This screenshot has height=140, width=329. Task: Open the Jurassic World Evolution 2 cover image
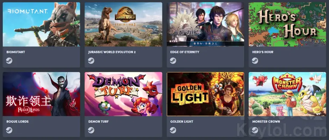tap(123, 24)
